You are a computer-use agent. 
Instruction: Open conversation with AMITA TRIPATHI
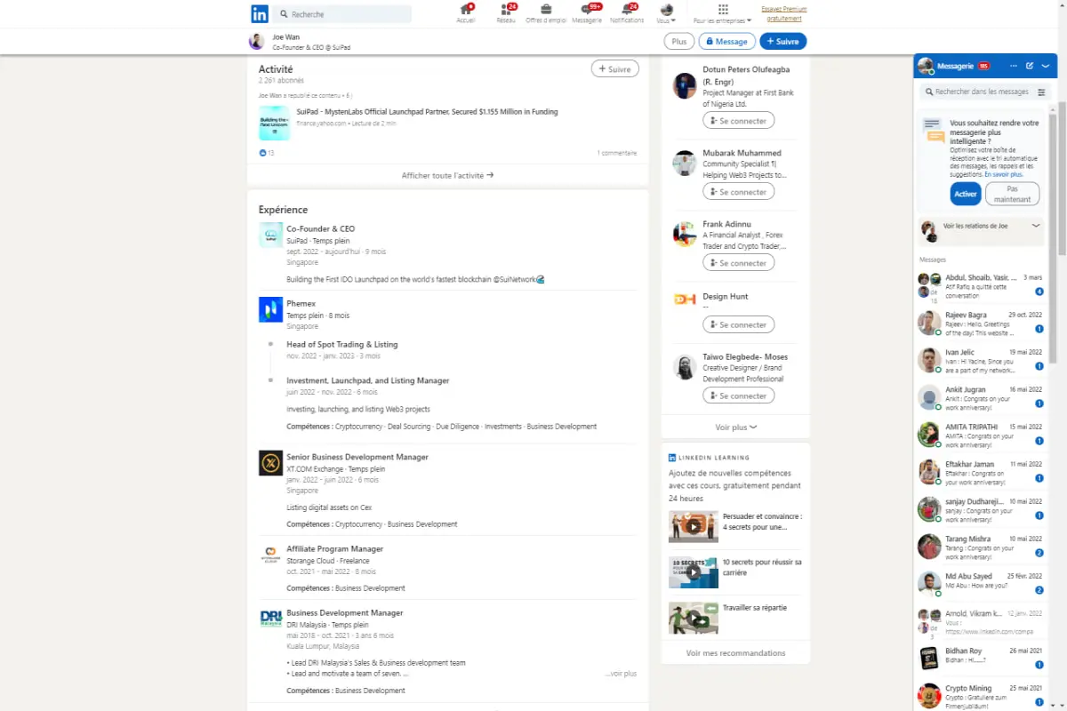tap(982, 435)
